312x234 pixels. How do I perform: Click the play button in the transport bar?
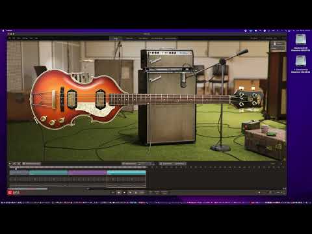click(x=124, y=192)
